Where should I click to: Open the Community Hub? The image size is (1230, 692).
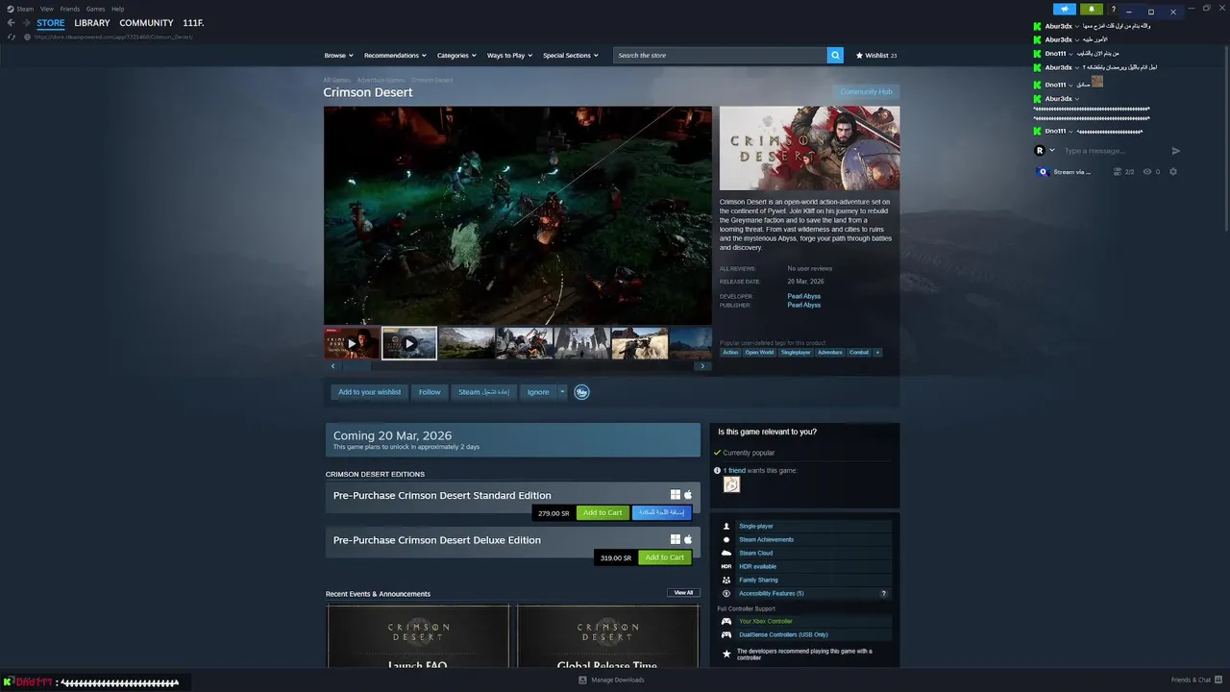coord(866,91)
